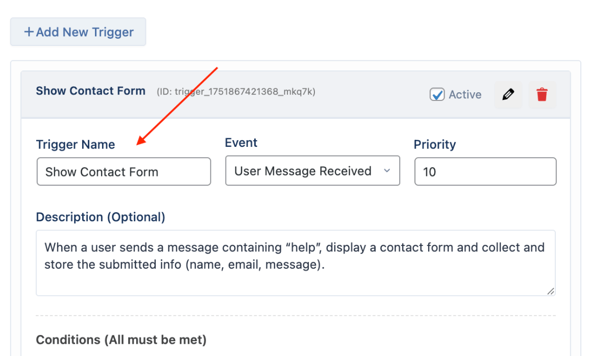Click the trigger ID text in header
Screen dimensions: 589x356
pos(236,92)
